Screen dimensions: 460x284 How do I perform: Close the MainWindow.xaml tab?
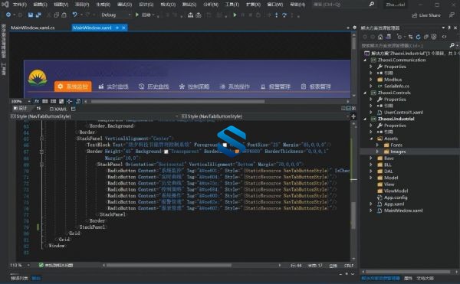(123, 28)
